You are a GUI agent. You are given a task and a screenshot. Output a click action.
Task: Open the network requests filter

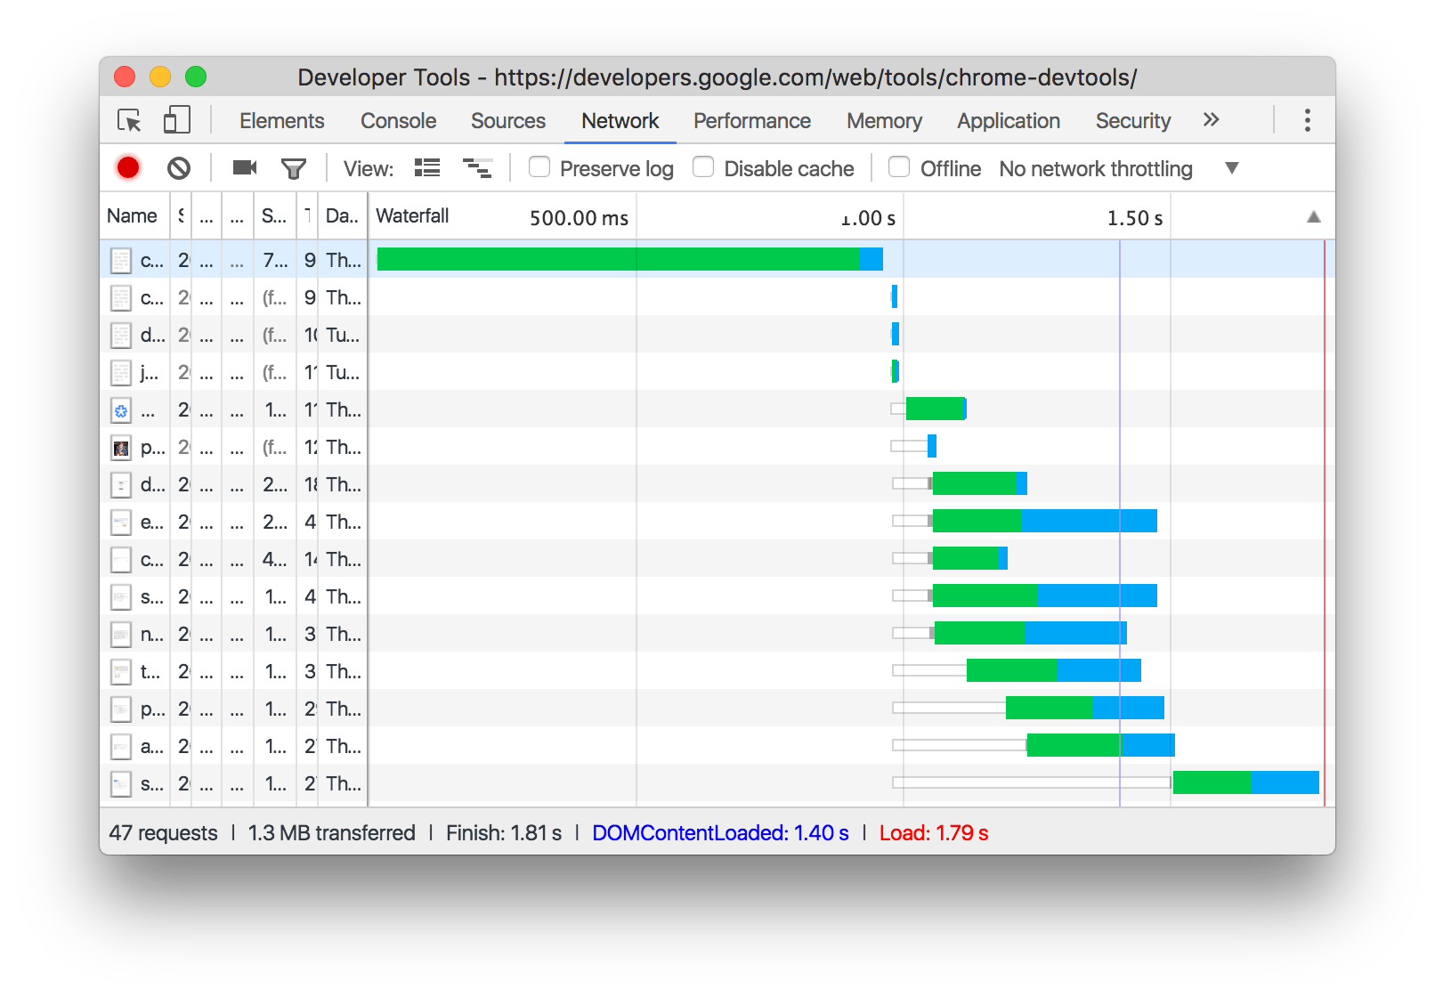coord(294,167)
